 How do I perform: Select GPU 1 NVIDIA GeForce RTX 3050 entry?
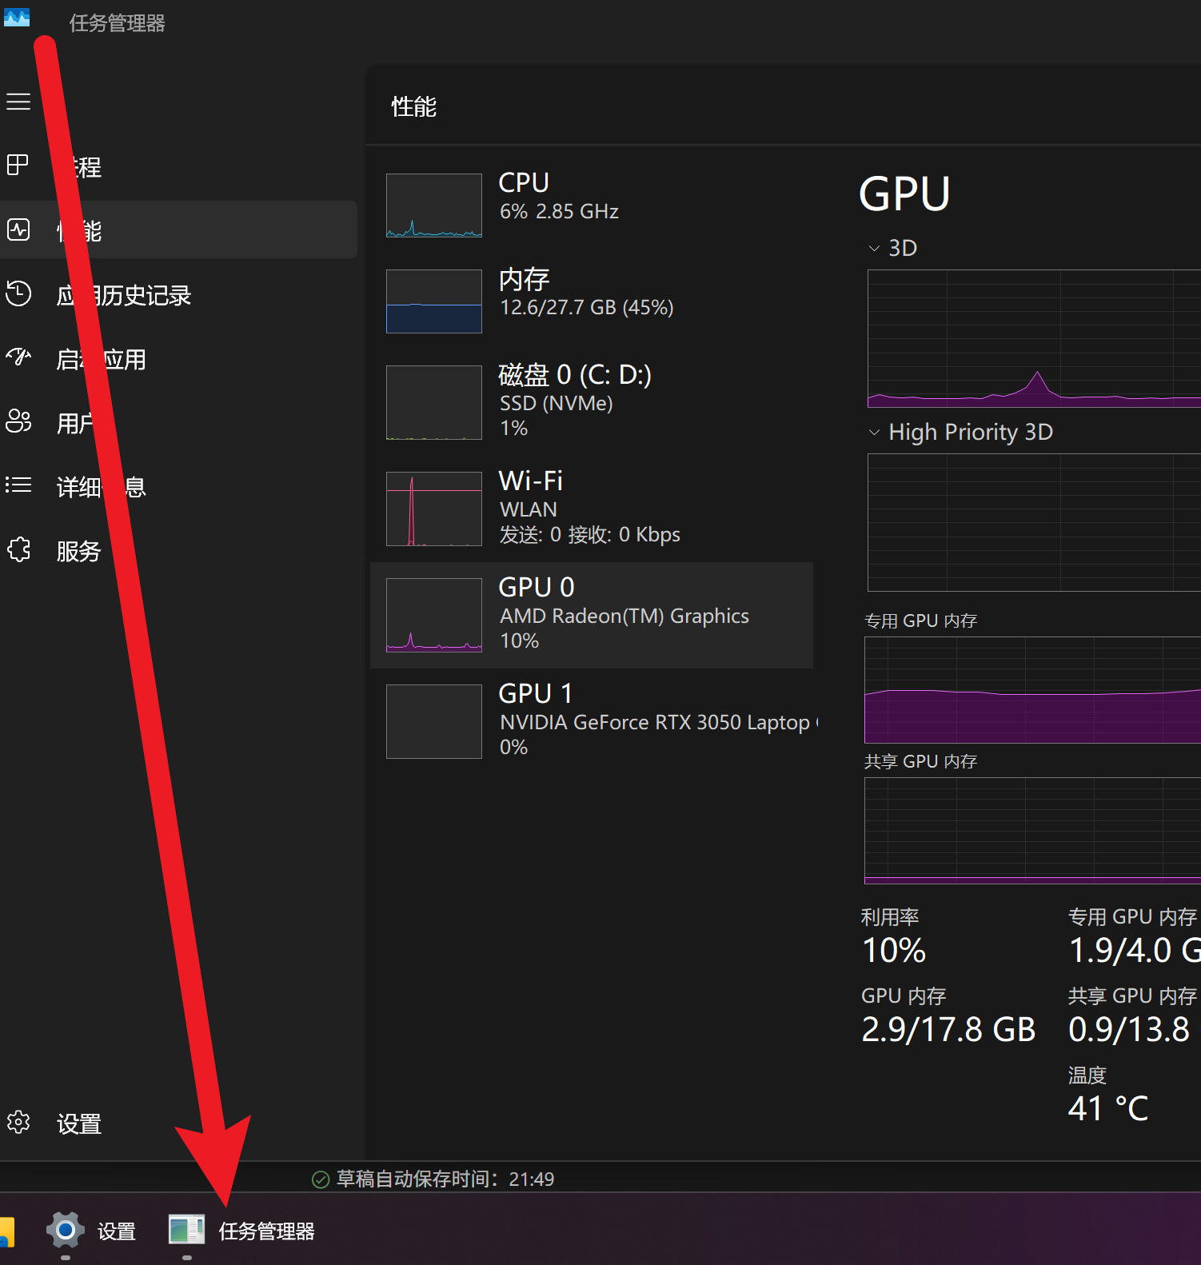pos(592,721)
